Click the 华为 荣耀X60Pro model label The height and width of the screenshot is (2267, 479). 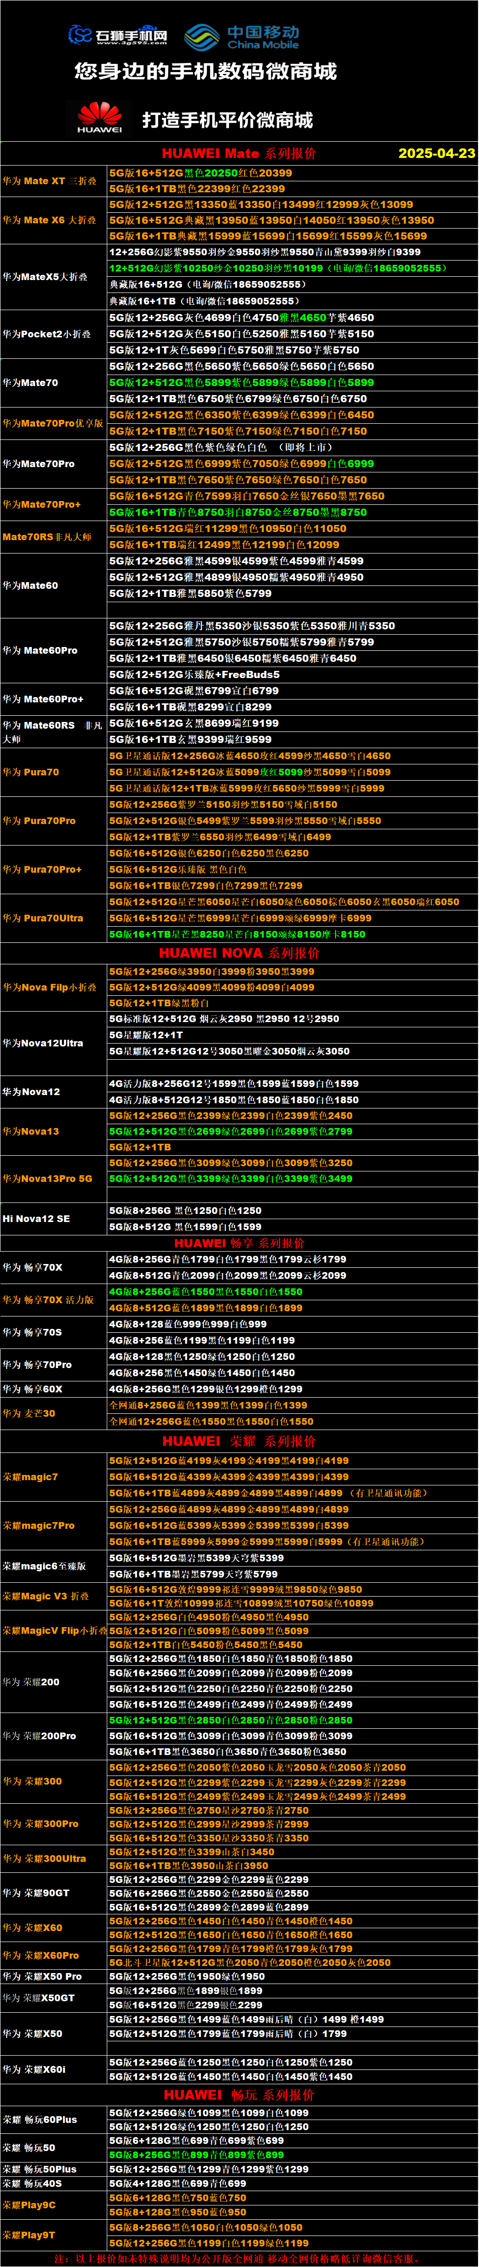41,1955
